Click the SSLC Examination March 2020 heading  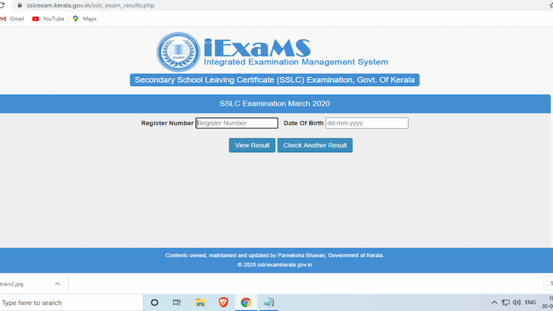coord(274,103)
